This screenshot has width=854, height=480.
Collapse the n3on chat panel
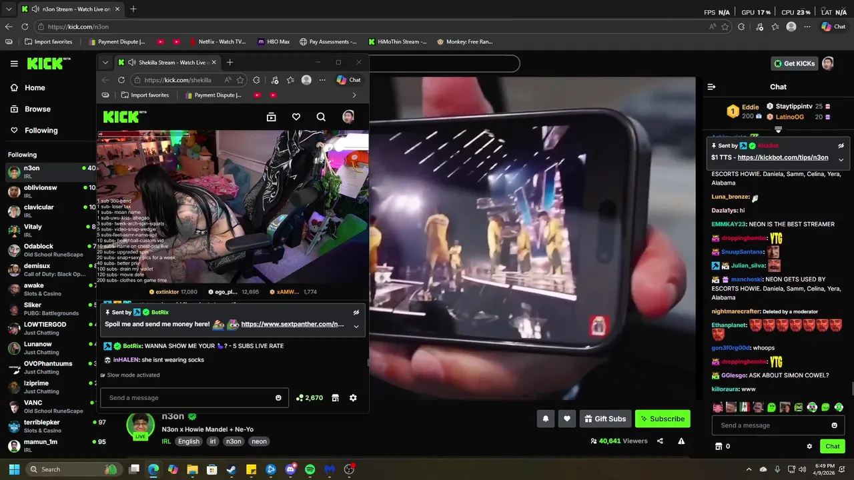click(x=711, y=87)
